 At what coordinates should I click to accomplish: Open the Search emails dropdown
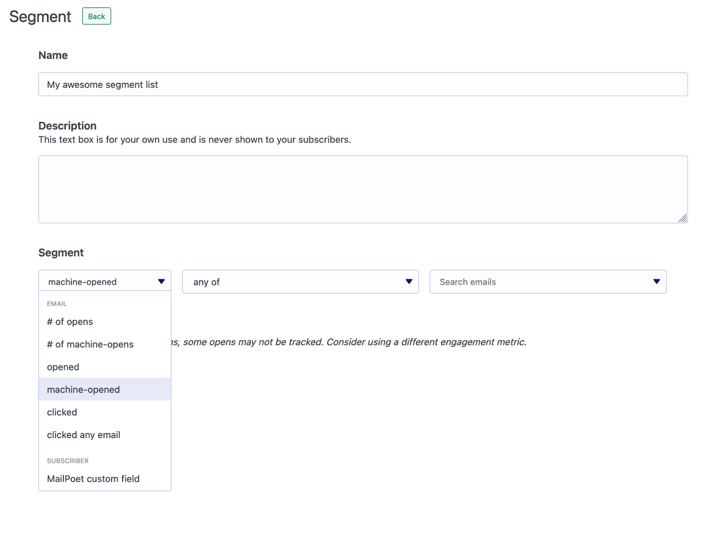tap(548, 281)
